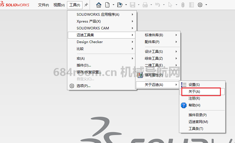Open the 文件(F) menu
Screen dimensions: 235x143
click(x=44, y=5)
